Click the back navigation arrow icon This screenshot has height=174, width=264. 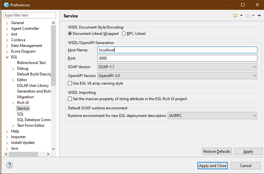(x=235, y=16)
